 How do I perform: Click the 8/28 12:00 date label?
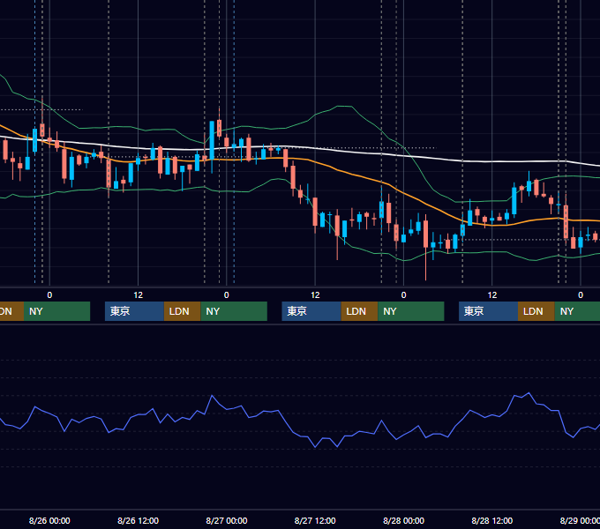[x=492, y=520]
